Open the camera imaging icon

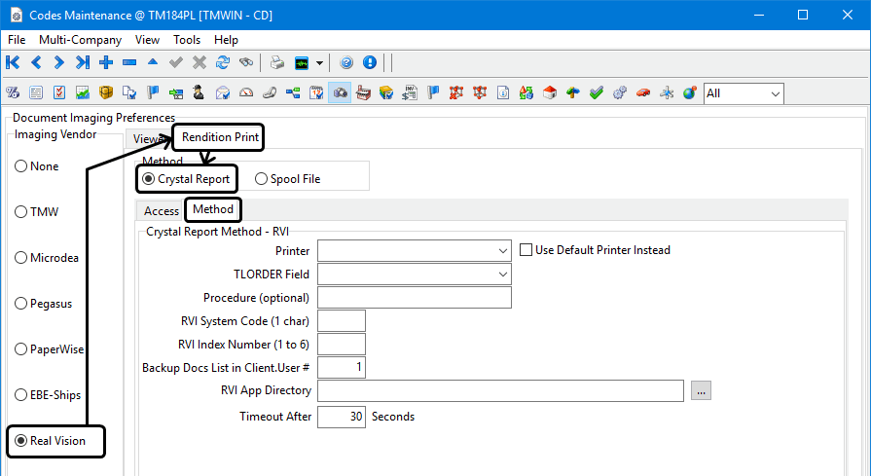[x=340, y=93]
